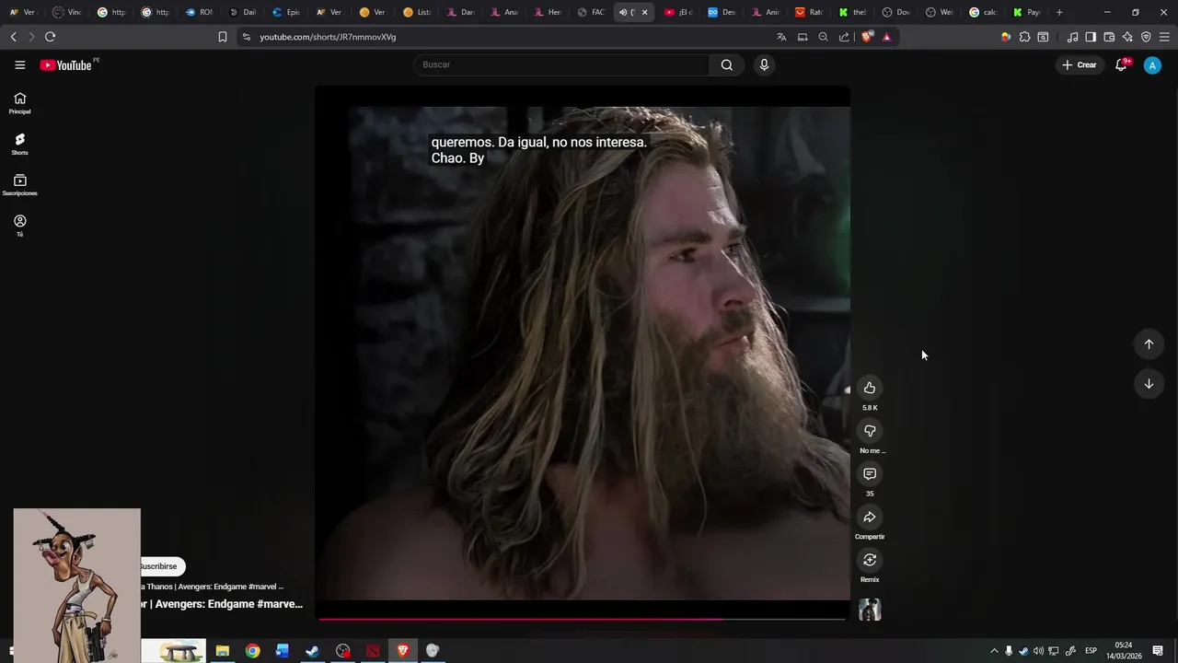Open browser zoom control magnifier

[823, 37]
